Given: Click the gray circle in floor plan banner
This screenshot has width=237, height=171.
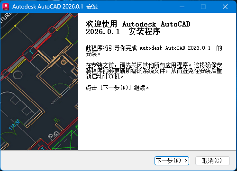Looking at the screenshot, I should click(x=18, y=74).
